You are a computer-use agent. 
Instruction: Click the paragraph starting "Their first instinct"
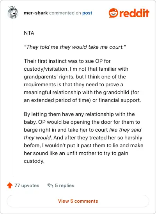[83, 80]
